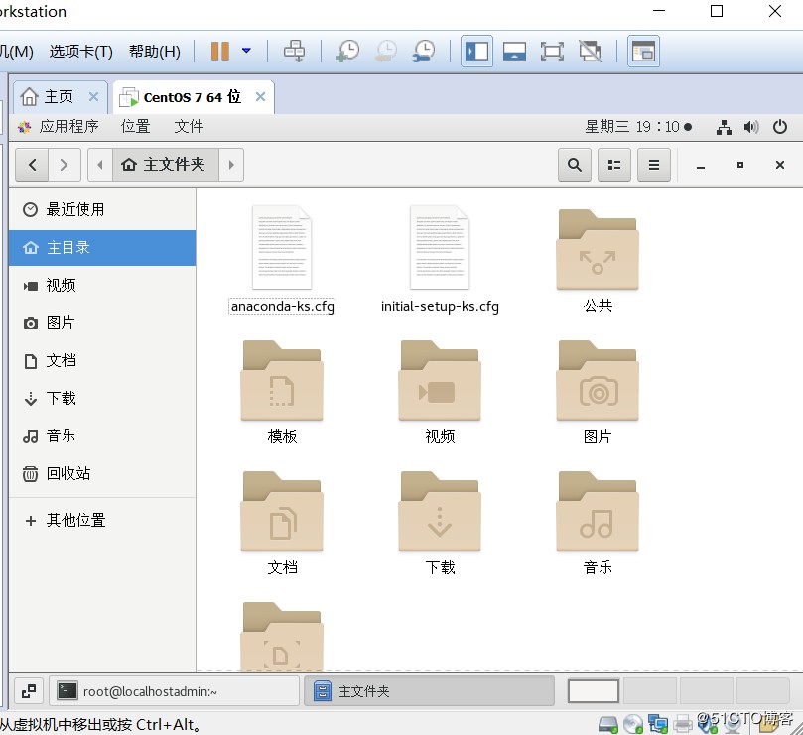Image resolution: width=803 pixels, height=735 pixels.
Task: Select 主目录 in the sidebar
Action: click(102, 248)
